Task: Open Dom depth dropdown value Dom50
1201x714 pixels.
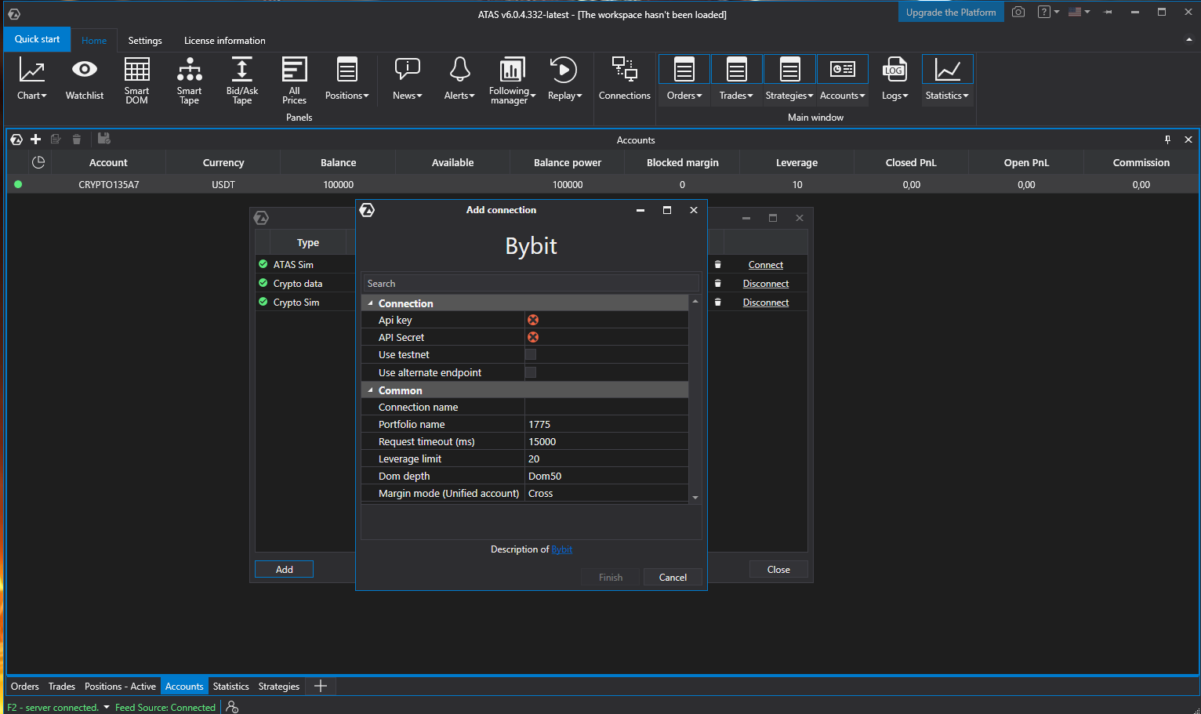Action: coord(606,476)
